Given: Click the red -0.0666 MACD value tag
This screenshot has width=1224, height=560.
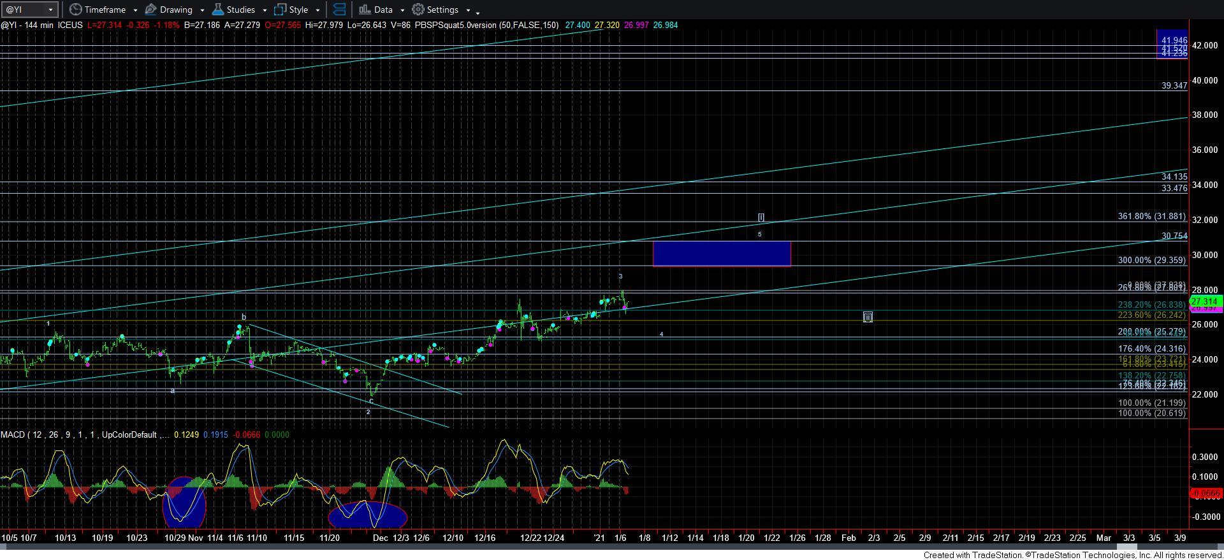Looking at the screenshot, I should point(1205,494).
